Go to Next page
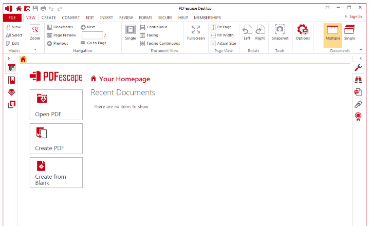Image resolution: width=371 pixels, height=226 pixels. [88, 27]
